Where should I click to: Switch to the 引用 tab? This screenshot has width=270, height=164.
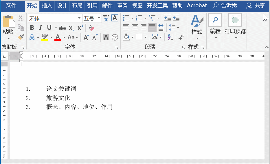(92, 5)
